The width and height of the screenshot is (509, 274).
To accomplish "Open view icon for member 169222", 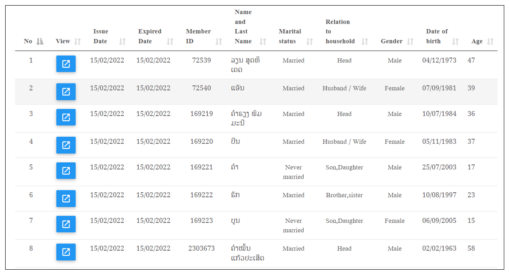I will [x=66, y=198].
